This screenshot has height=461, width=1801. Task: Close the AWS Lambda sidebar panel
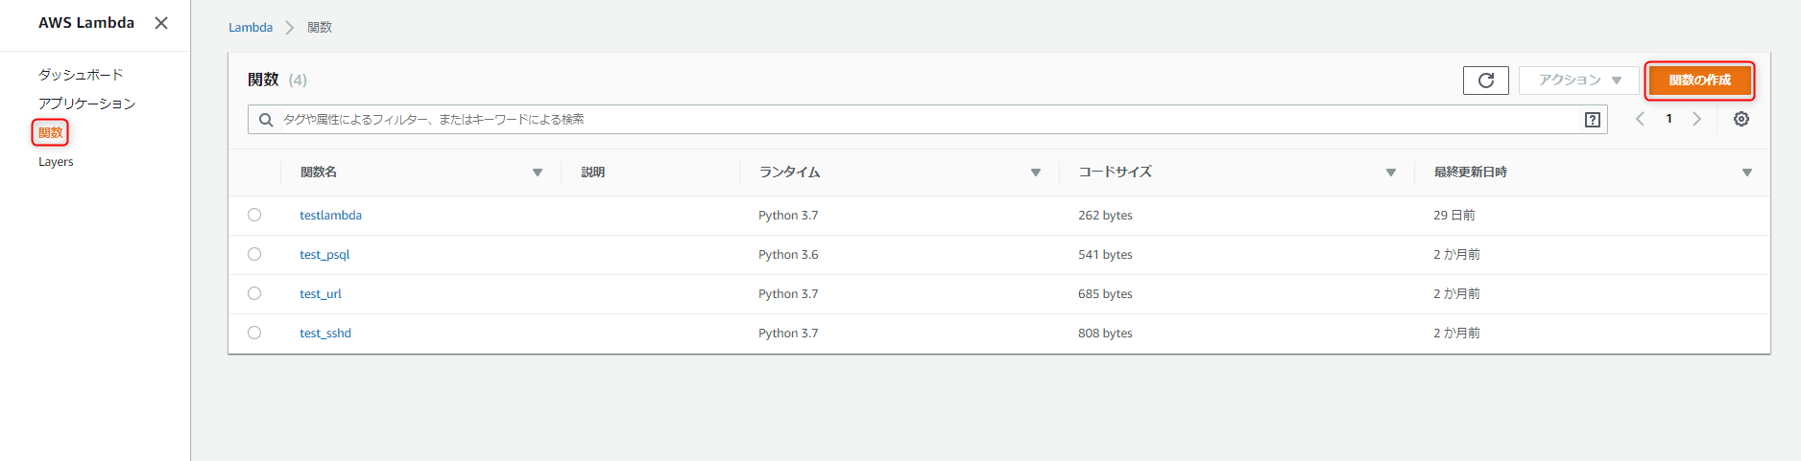tap(161, 23)
